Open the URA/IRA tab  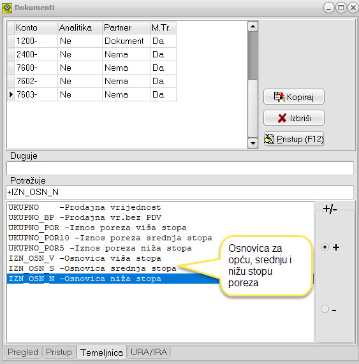(149, 352)
